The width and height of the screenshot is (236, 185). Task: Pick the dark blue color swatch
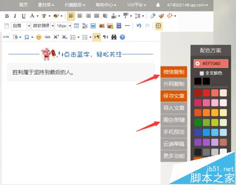click(x=198, y=133)
